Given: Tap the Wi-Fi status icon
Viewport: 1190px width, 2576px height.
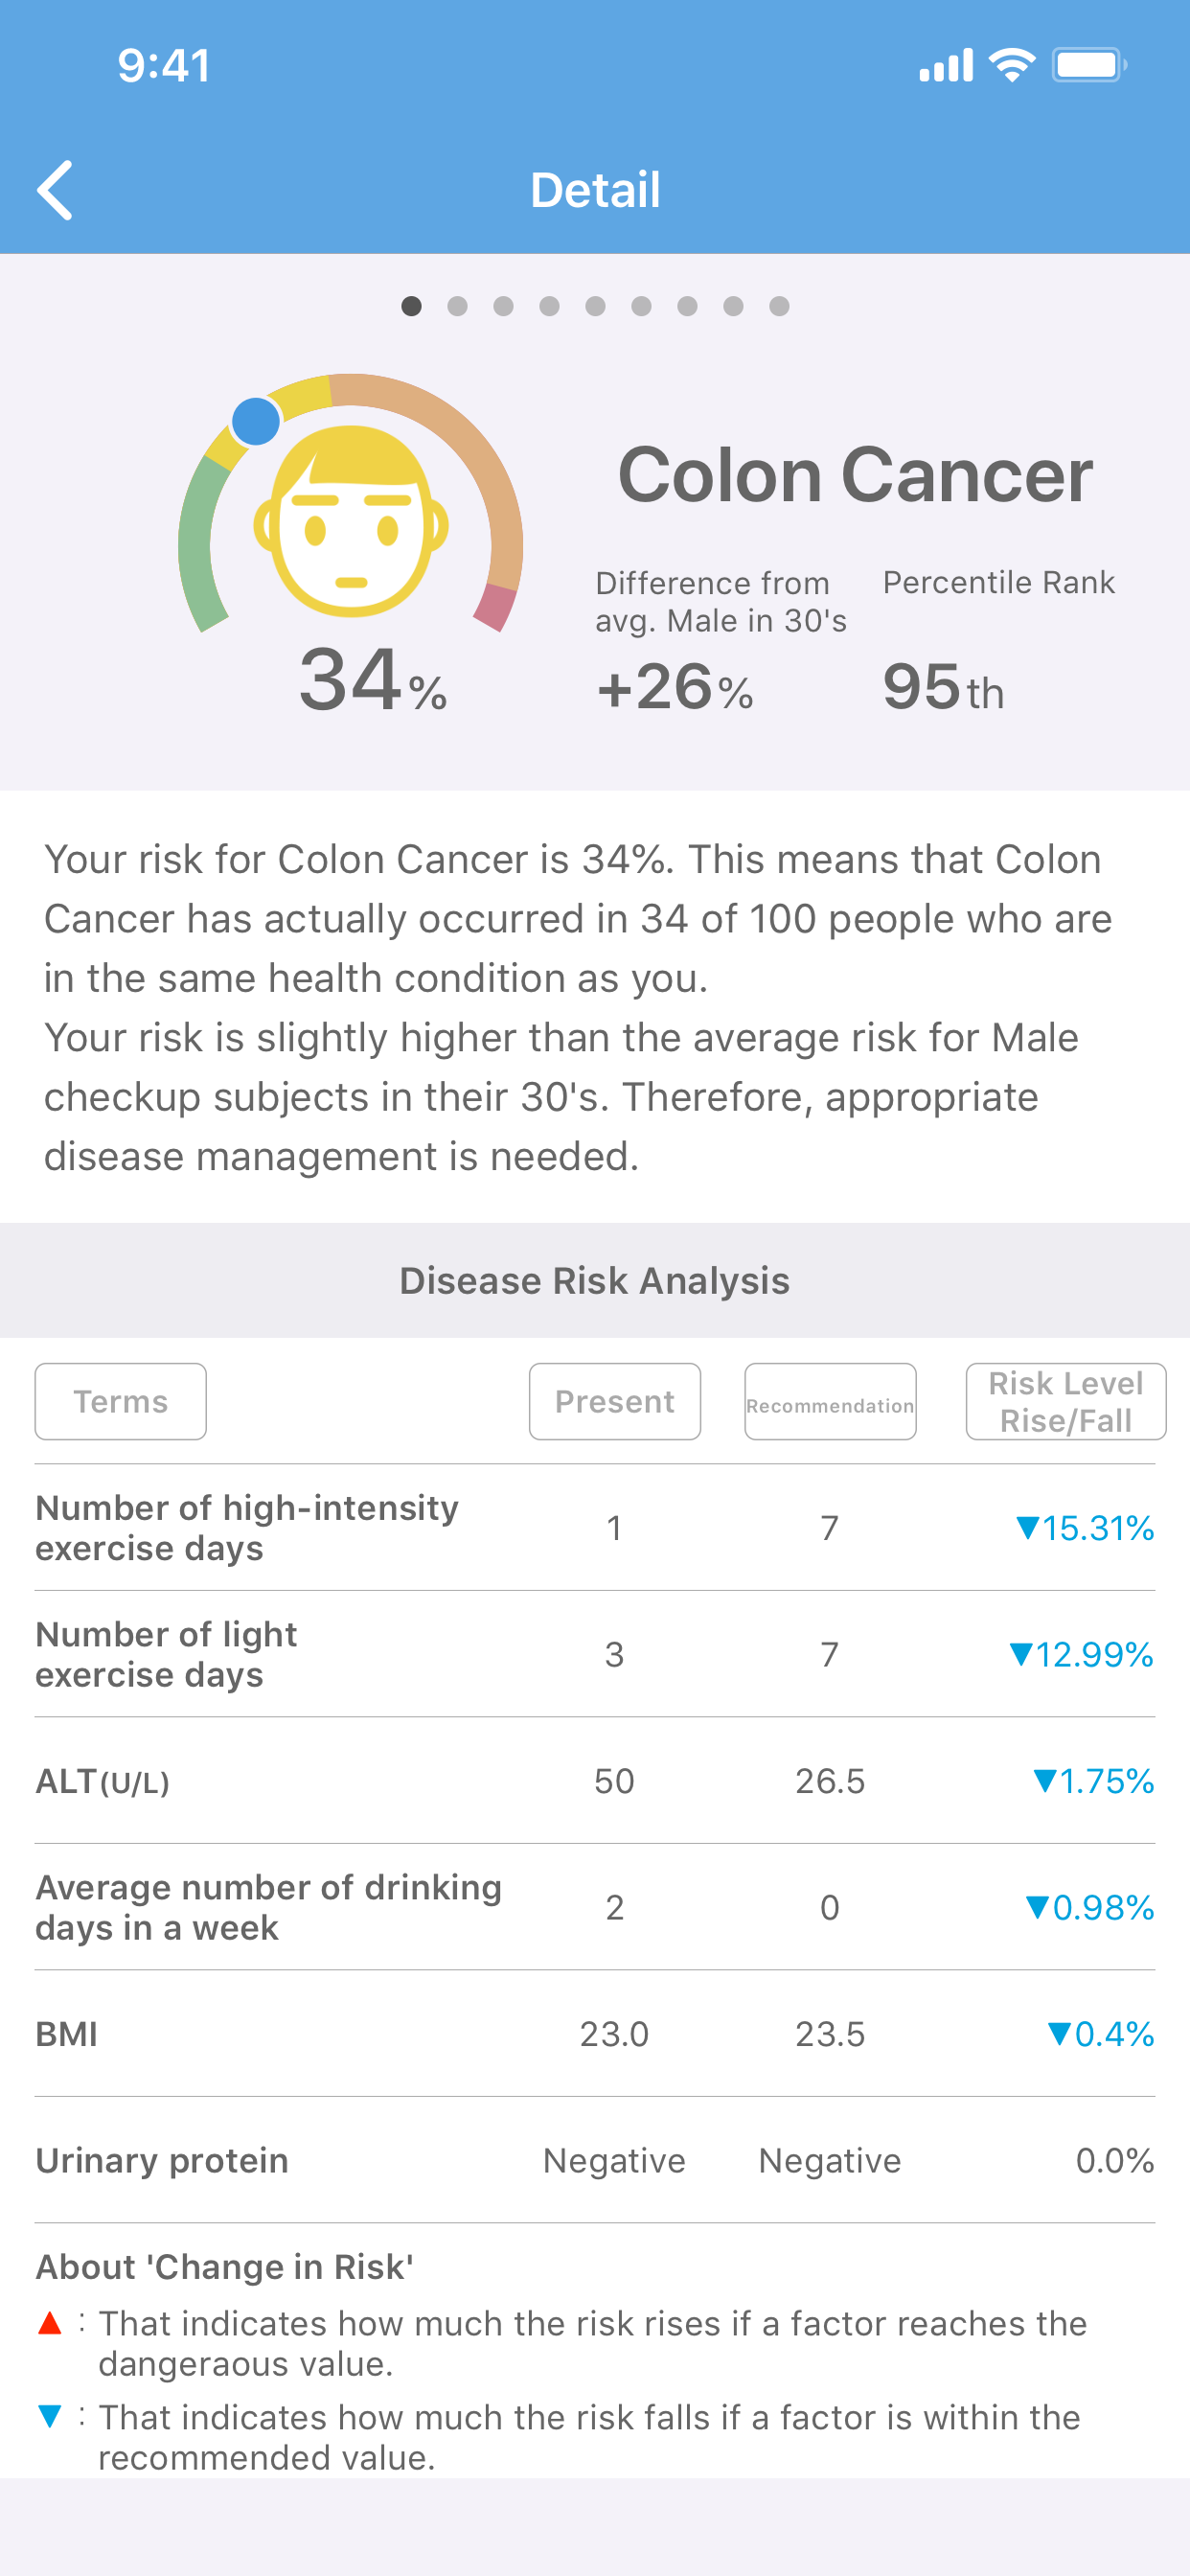Looking at the screenshot, I should tap(1011, 66).
